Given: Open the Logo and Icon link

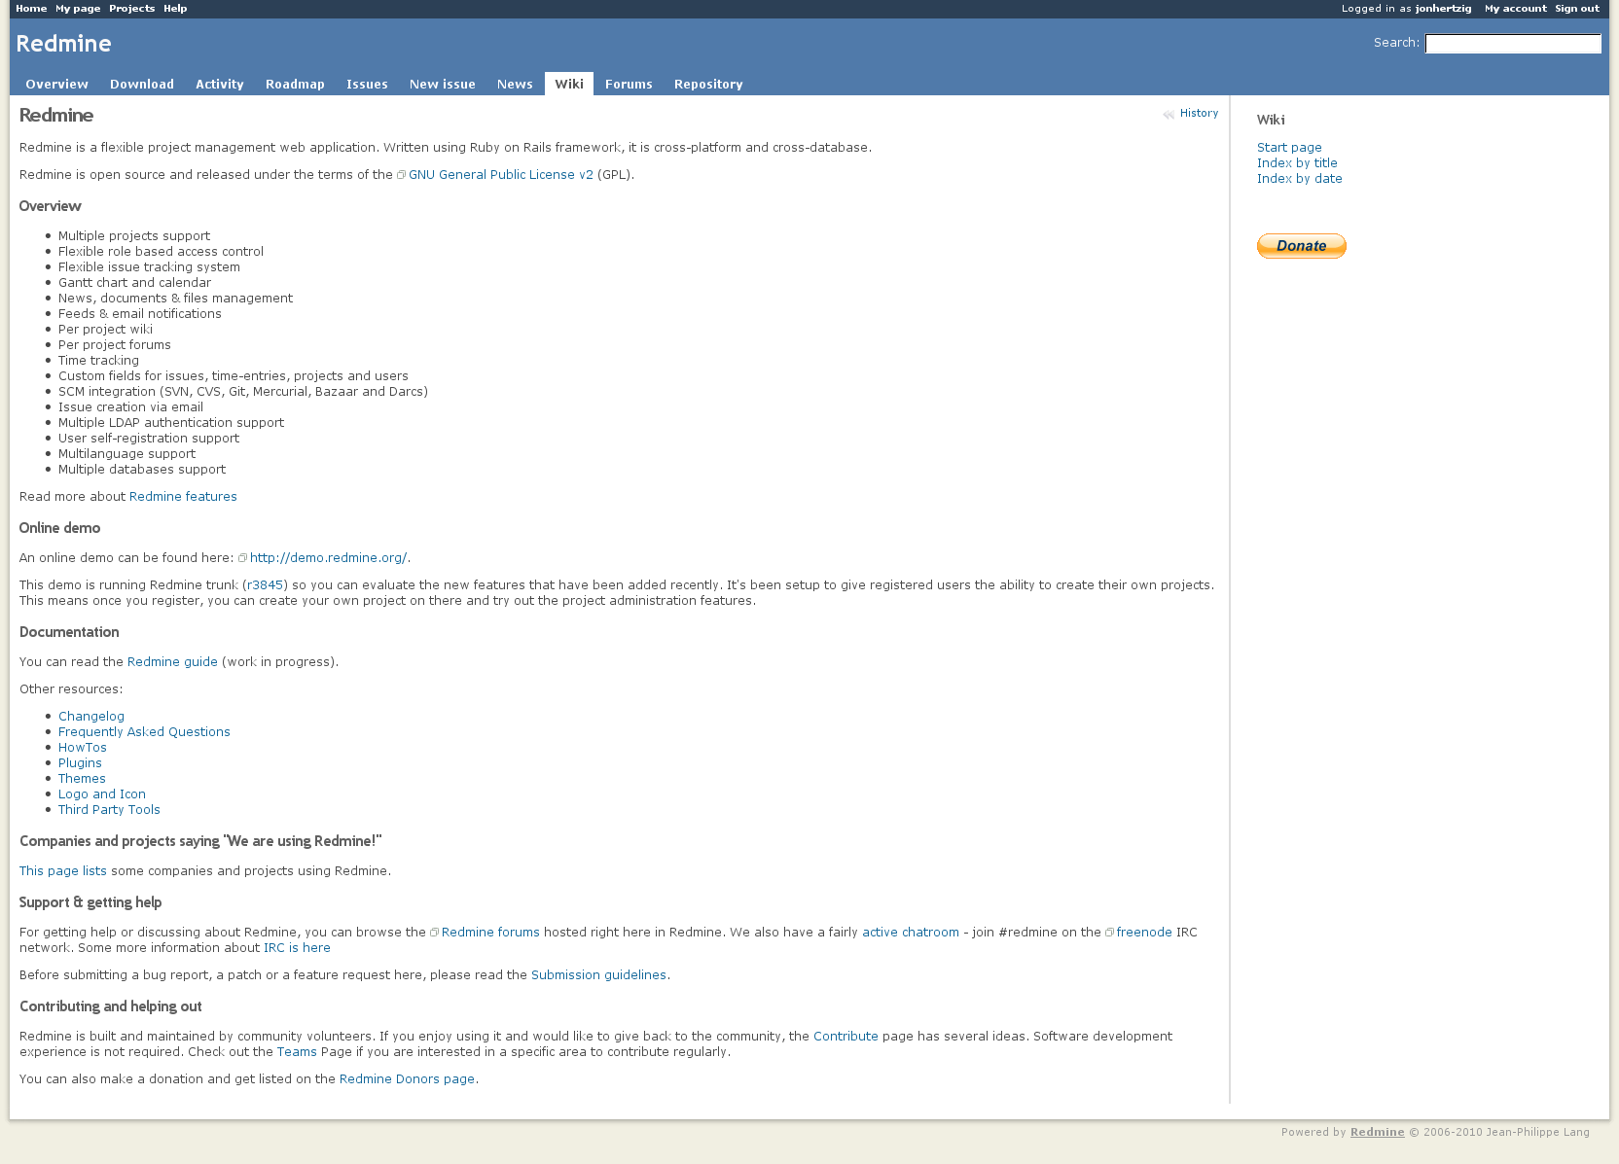Looking at the screenshot, I should pos(102,794).
